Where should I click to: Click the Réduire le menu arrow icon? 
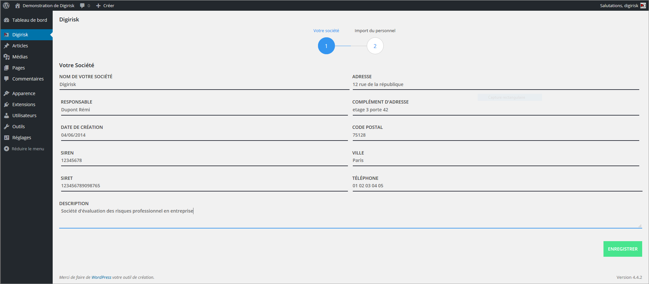coord(7,149)
